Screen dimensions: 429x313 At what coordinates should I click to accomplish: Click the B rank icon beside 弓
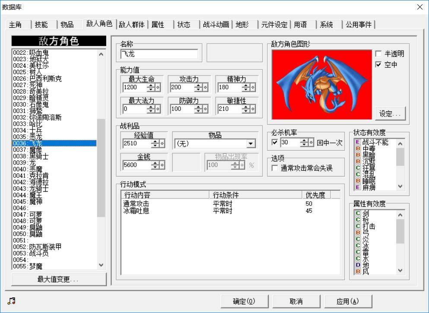[x=358, y=232]
